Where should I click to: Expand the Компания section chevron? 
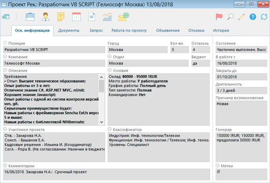[5, 56]
